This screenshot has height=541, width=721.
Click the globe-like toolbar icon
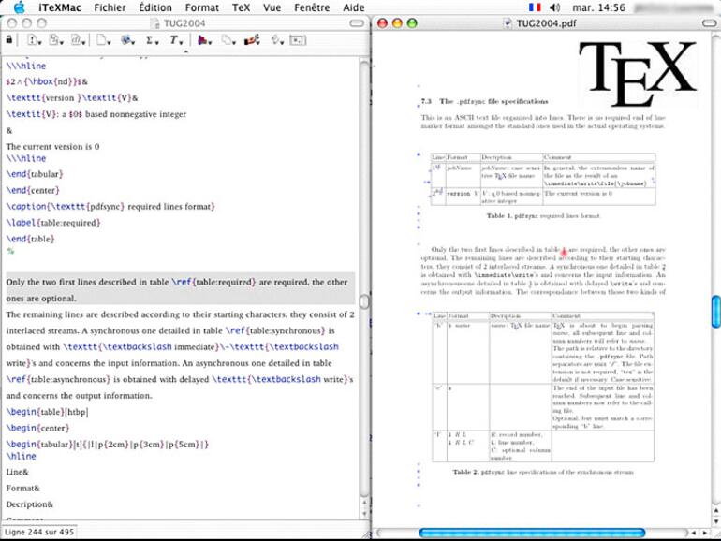126,39
